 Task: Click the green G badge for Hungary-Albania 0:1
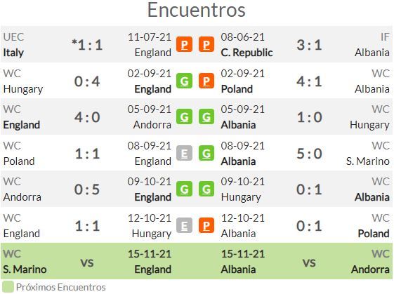(x=206, y=189)
